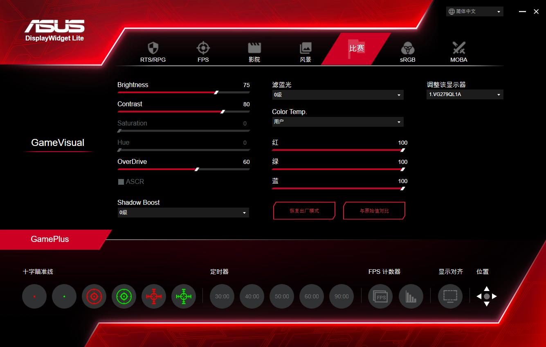Start the 30:00 timer
Image resolution: width=546 pixels, height=347 pixels.
tap(222, 296)
